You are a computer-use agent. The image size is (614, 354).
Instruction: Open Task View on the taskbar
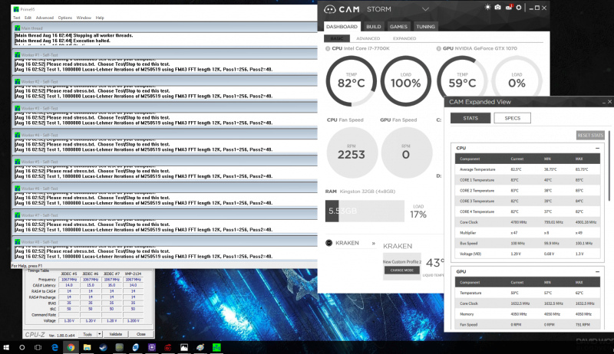tap(38, 347)
